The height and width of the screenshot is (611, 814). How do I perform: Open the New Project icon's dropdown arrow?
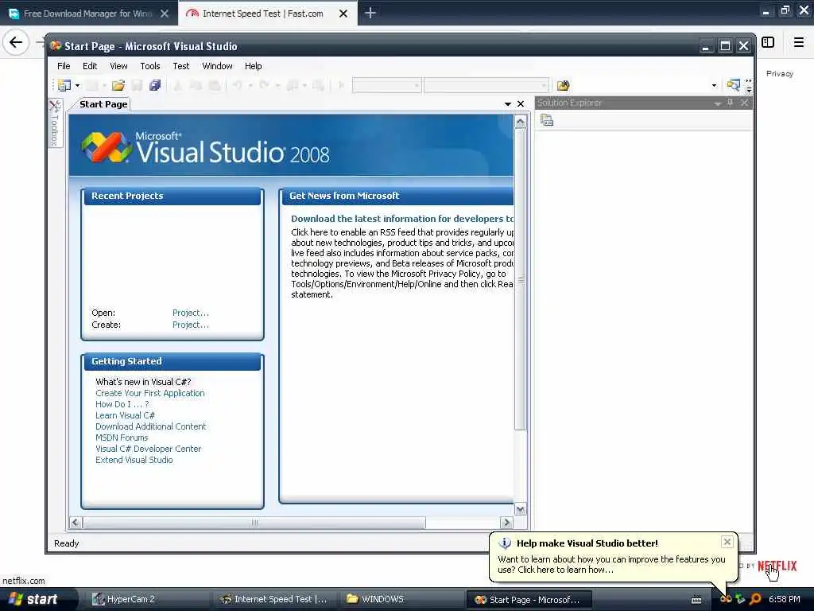click(77, 85)
